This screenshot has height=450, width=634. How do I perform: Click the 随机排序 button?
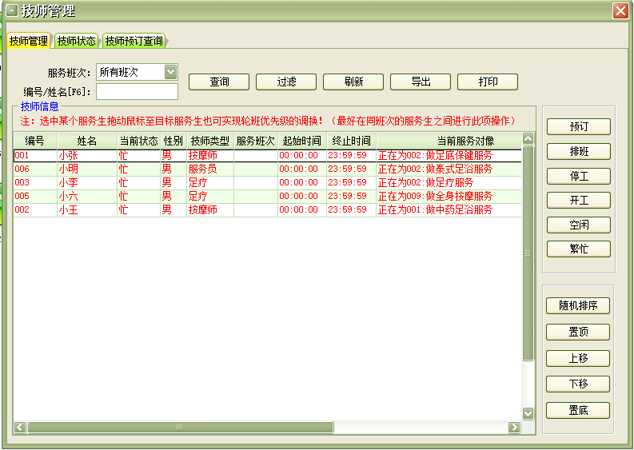[x=578, y=305]
